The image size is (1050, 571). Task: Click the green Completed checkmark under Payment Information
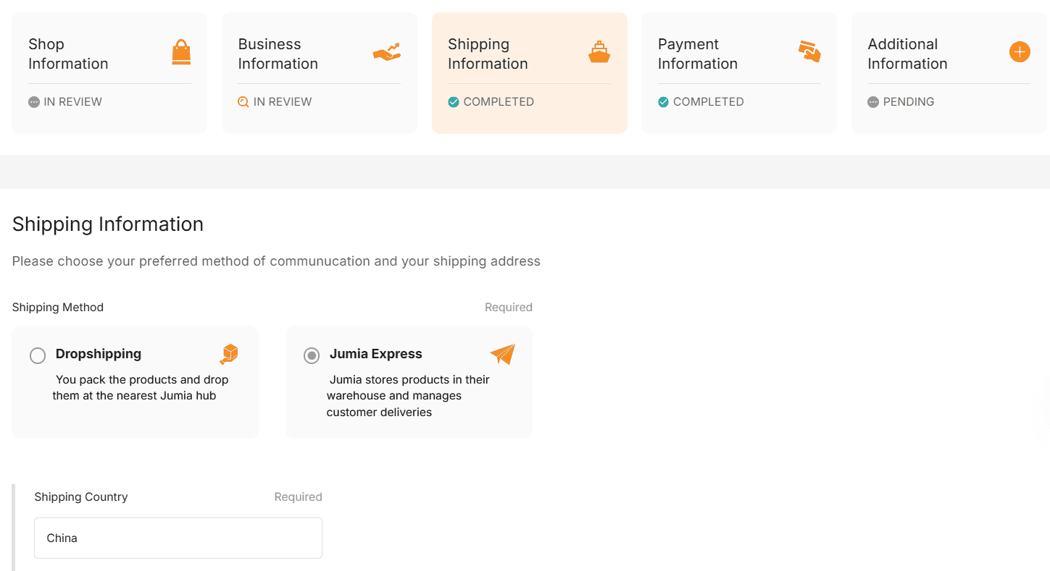[x=663, y=102]
